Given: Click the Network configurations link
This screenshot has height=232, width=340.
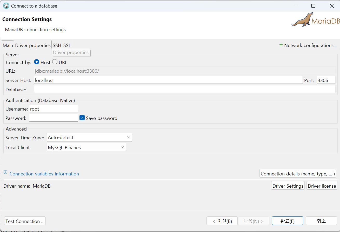Looking at the screenshot, I should (x=310, y=45).
